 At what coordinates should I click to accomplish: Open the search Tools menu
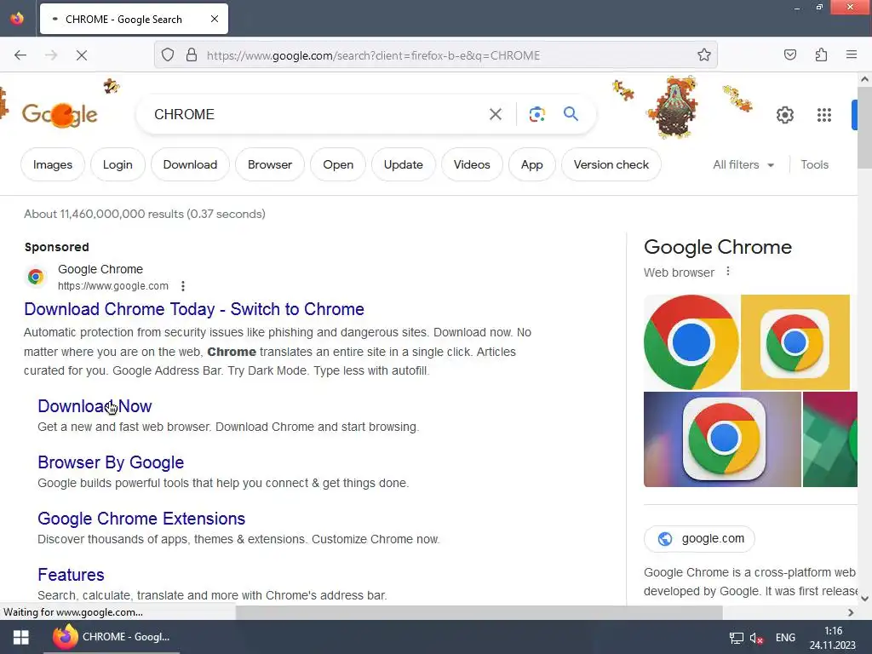tap(814, 164)
